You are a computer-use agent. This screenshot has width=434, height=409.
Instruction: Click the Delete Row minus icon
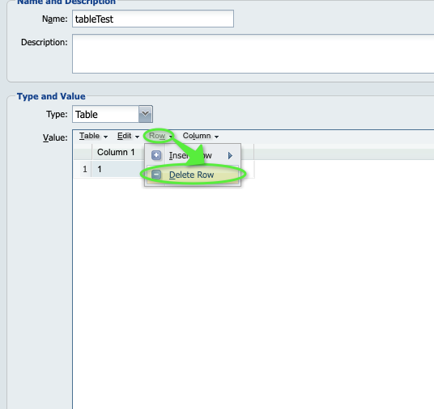pos(156,175)
